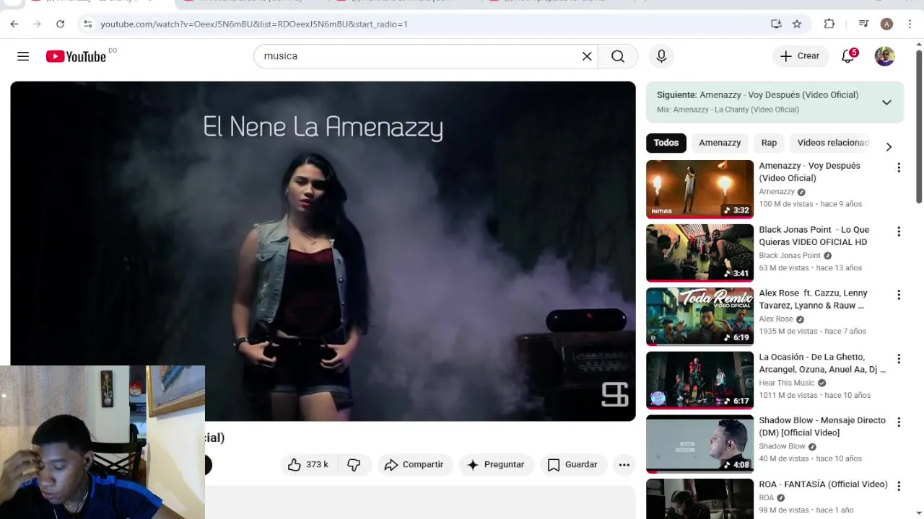Viewport: 924px width, 519px height.
Task: Open the 'Amenazzy - Voy Después' title link
Action: 809,172
